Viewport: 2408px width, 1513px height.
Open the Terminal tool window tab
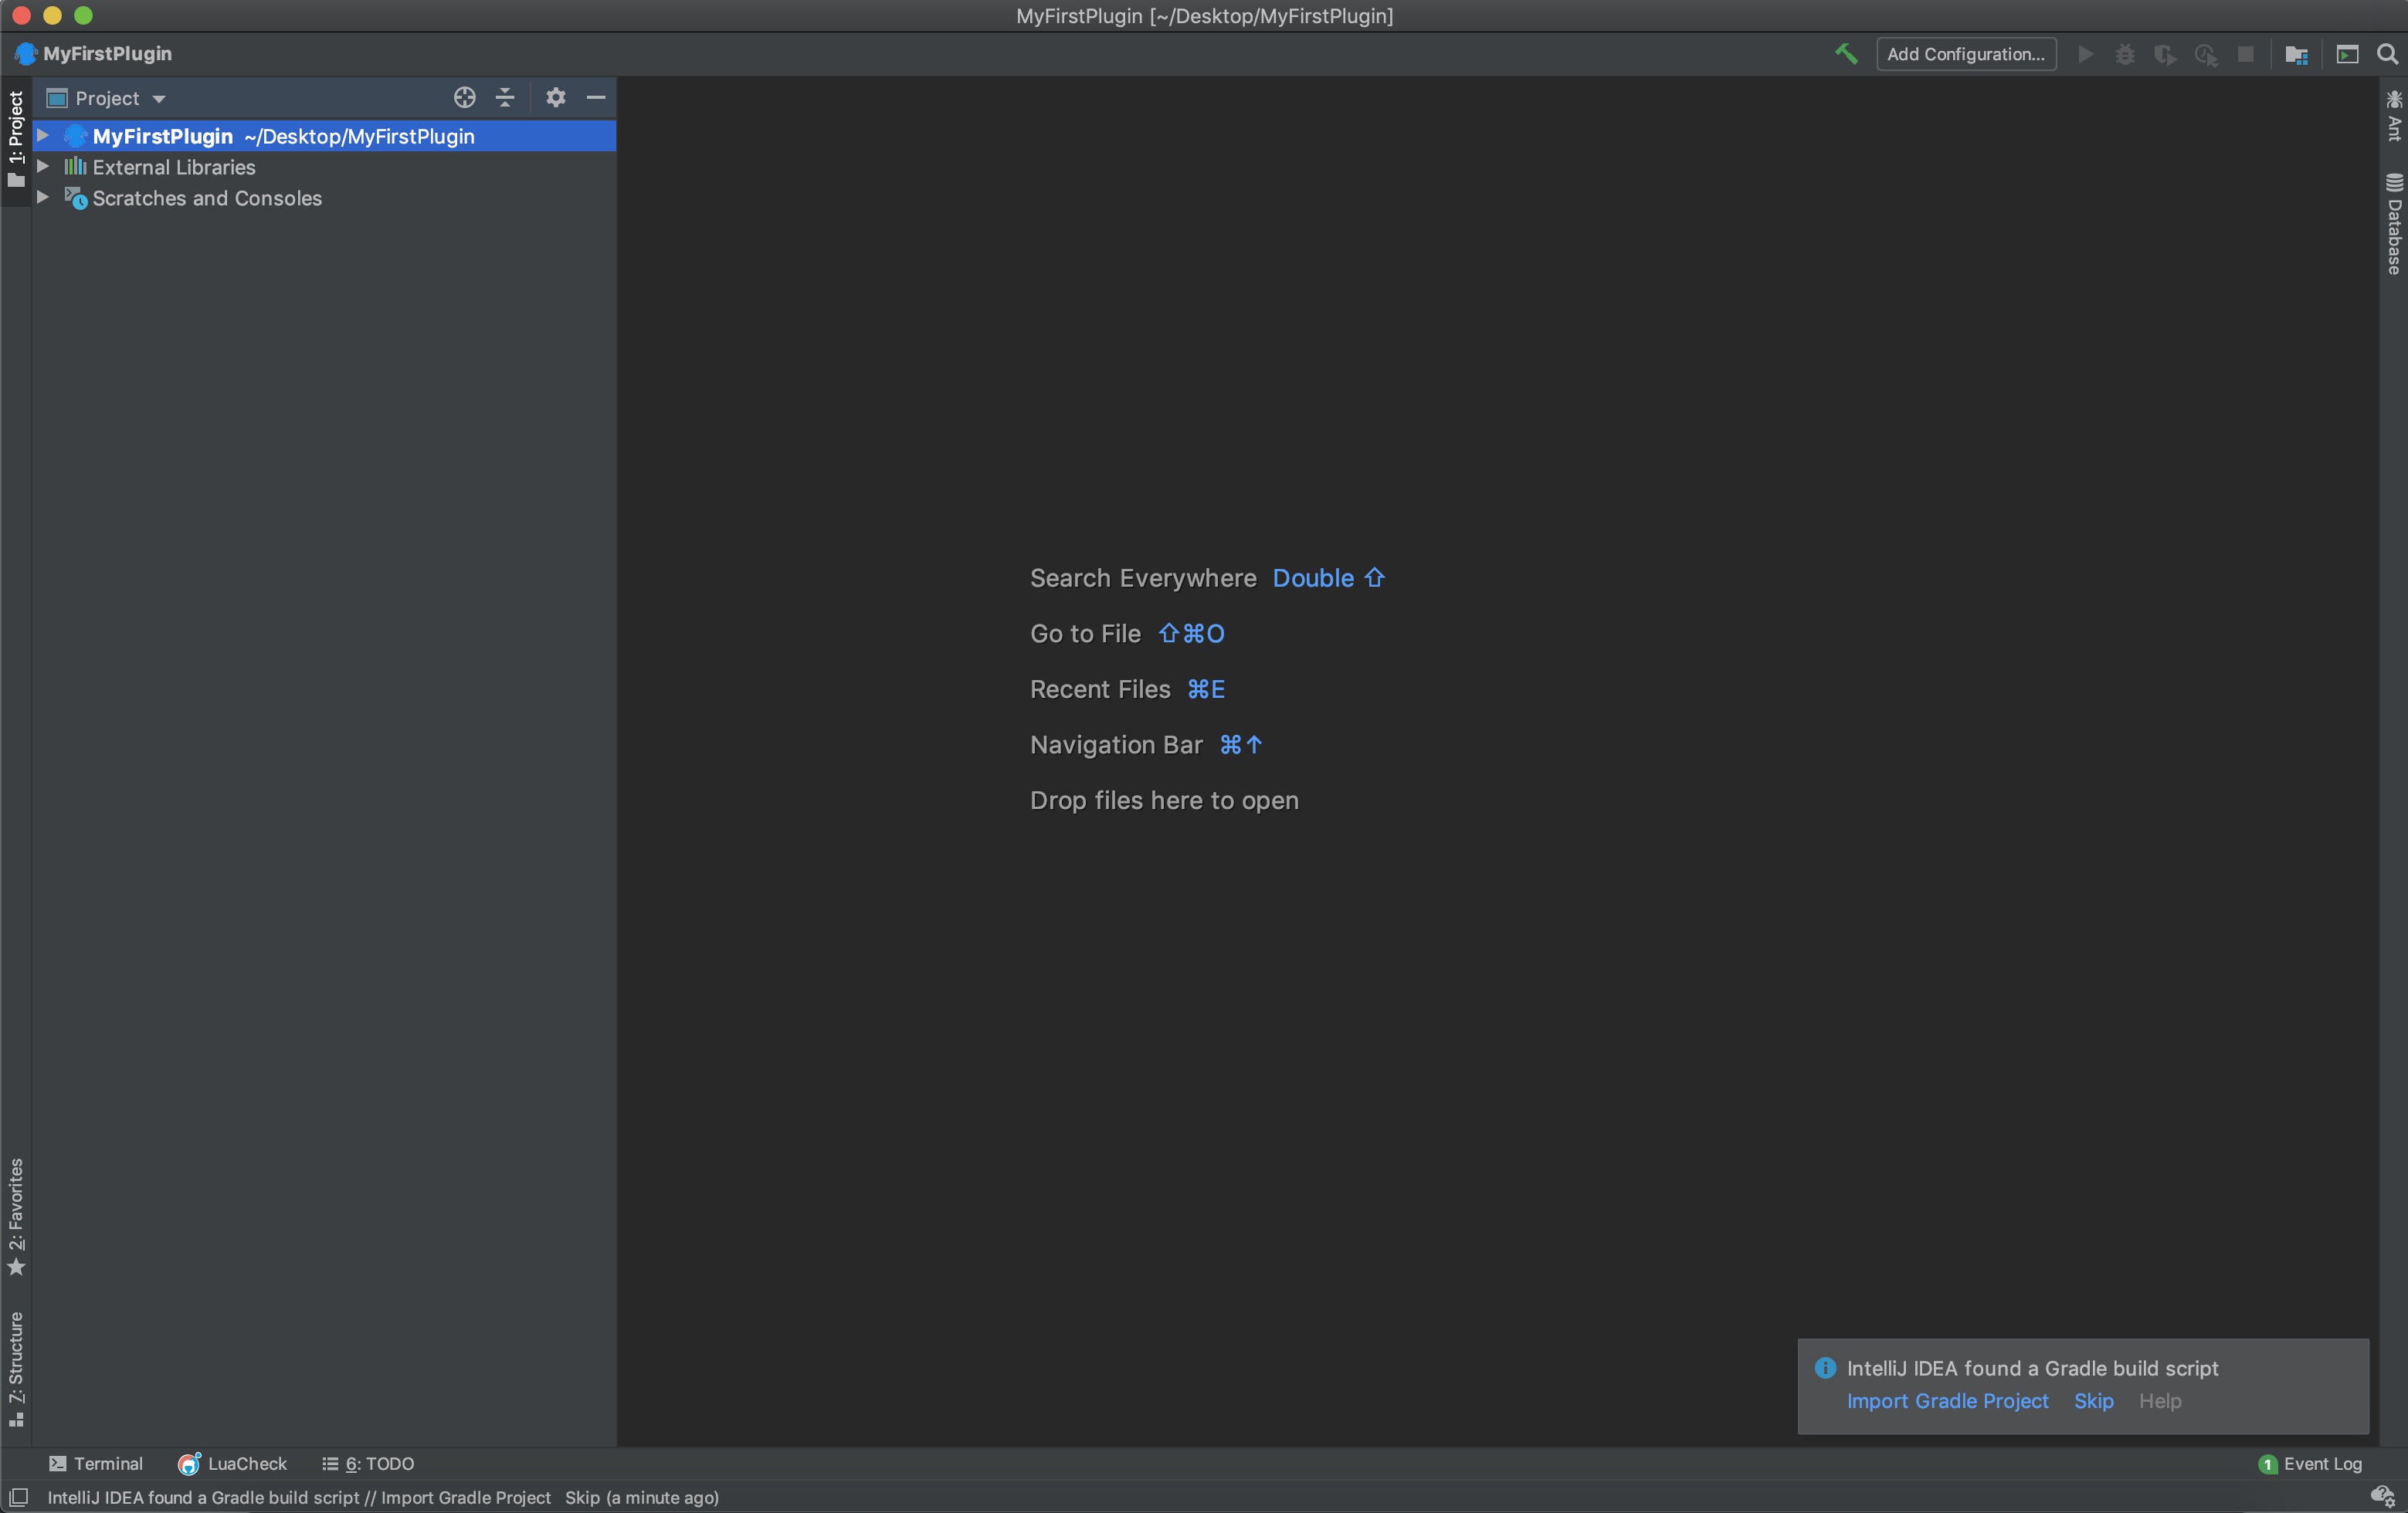[x=96, y=1463]
